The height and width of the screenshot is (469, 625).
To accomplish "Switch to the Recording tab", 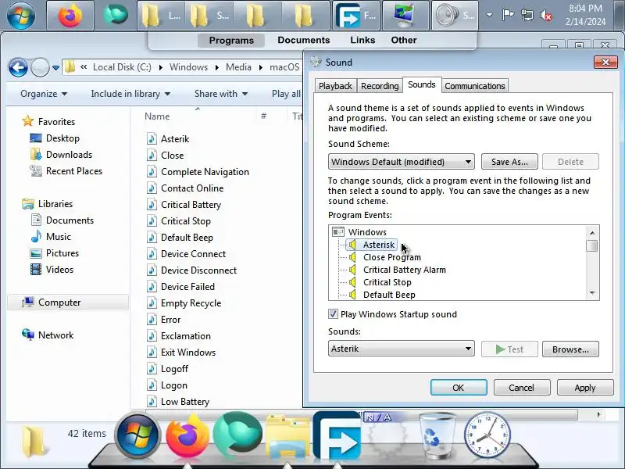I will 380,86.
